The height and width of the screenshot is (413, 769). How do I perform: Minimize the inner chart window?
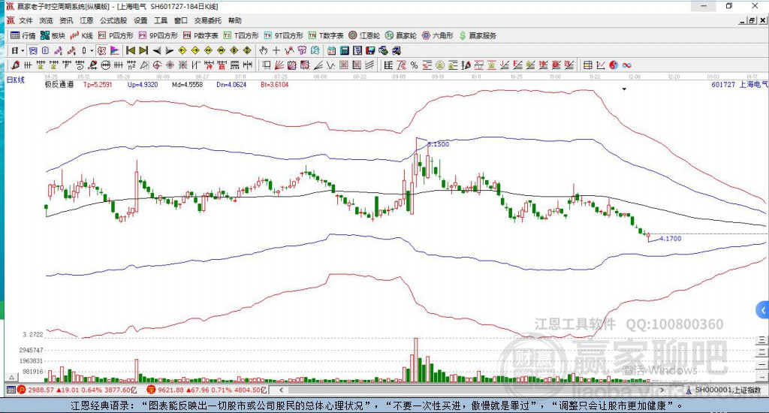tap(743, 20)
